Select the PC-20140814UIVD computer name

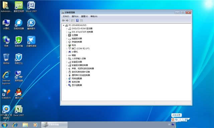pyautogui.click(x=77, y=25)
